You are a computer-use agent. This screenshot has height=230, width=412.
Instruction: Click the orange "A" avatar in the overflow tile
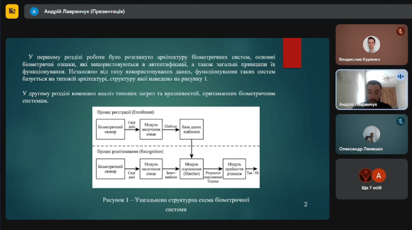pyautogui.click(x=378, y=175)
